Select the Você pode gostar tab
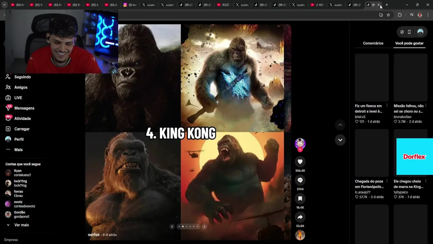Screen dimensions: 433x244 409,43
